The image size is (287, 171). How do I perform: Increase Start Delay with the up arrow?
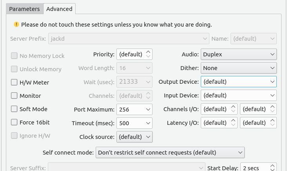(x=272, y=166)
